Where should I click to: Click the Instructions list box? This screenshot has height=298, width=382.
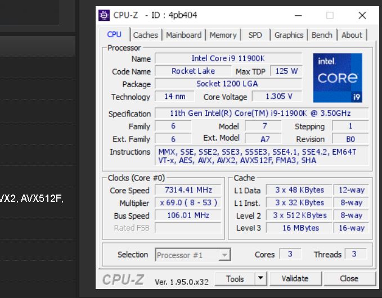[262, 156]
